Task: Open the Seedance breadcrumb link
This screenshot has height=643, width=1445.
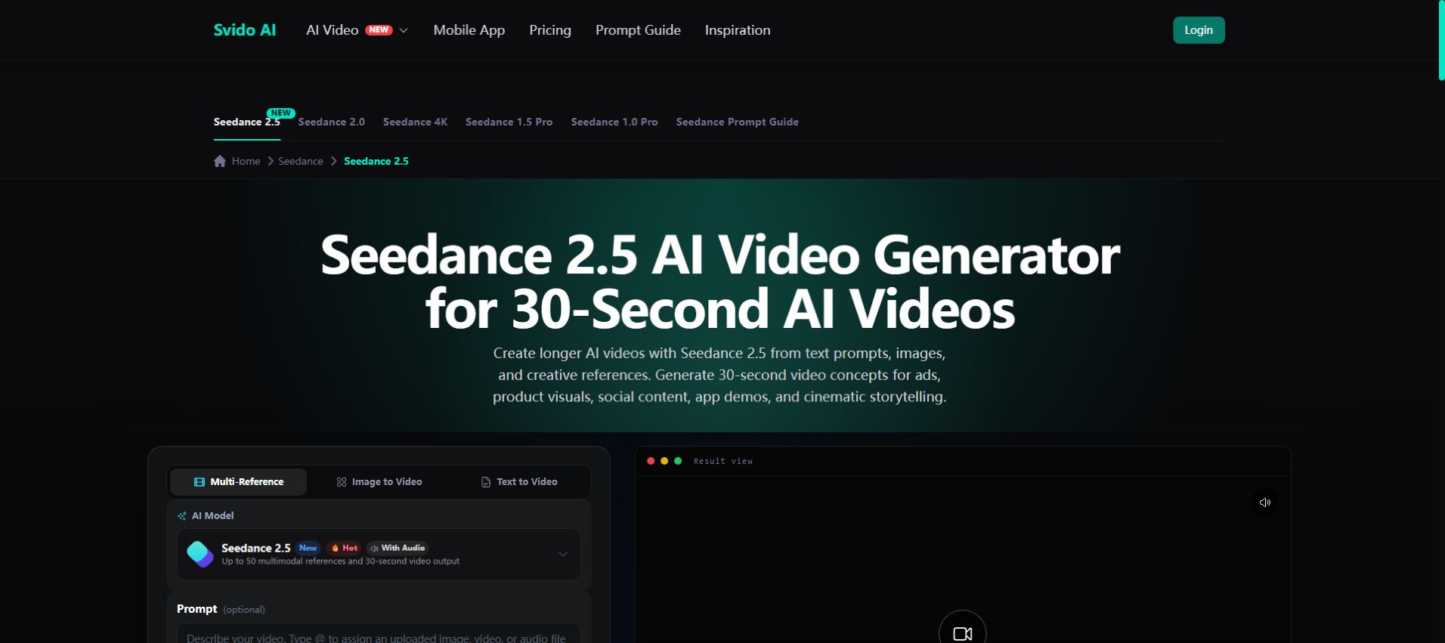Action: coord(300,161)
